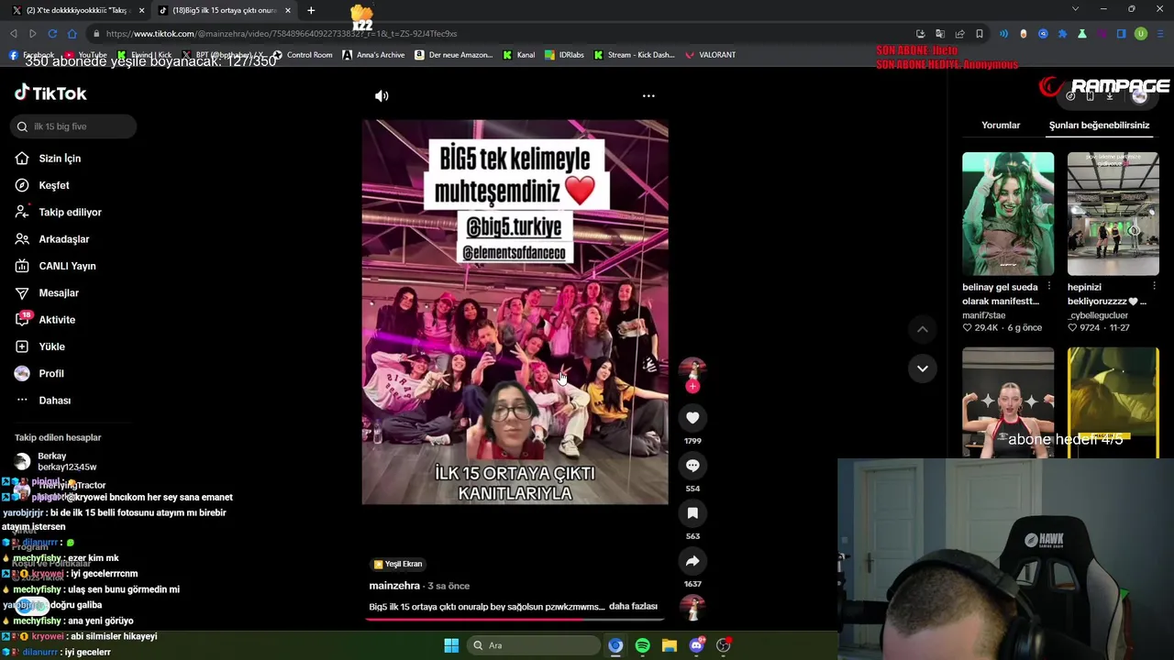Open CANLI Yayın section
The image size is (1174, 660).
click(x=67, y=266)
